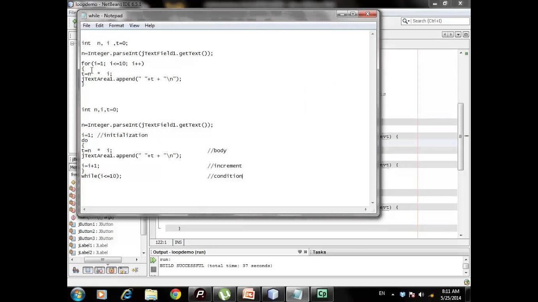Open the Windows Start menu

pos(78,294)
